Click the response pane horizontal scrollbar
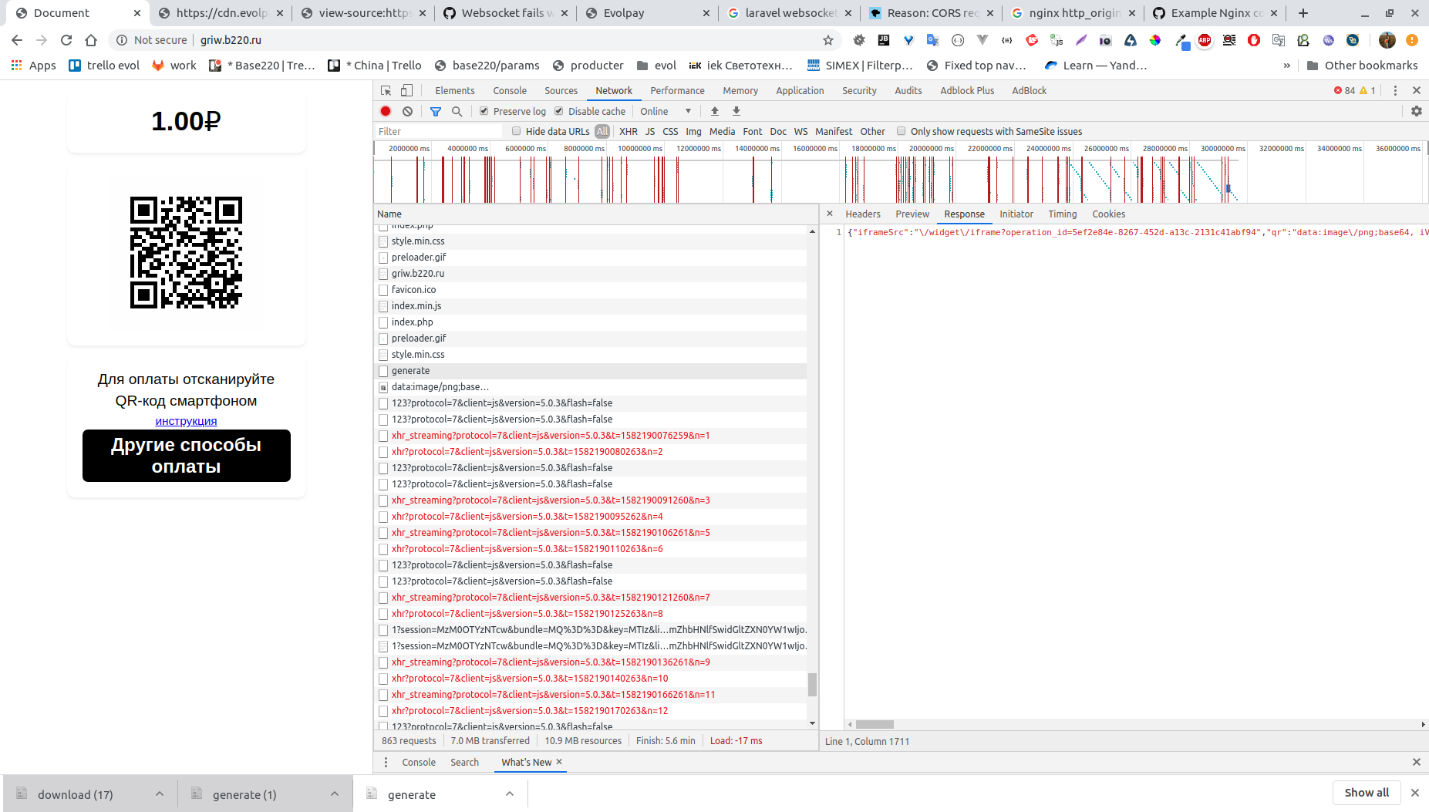The height and width of the screenshot is (812, 1429). [875, 724]
